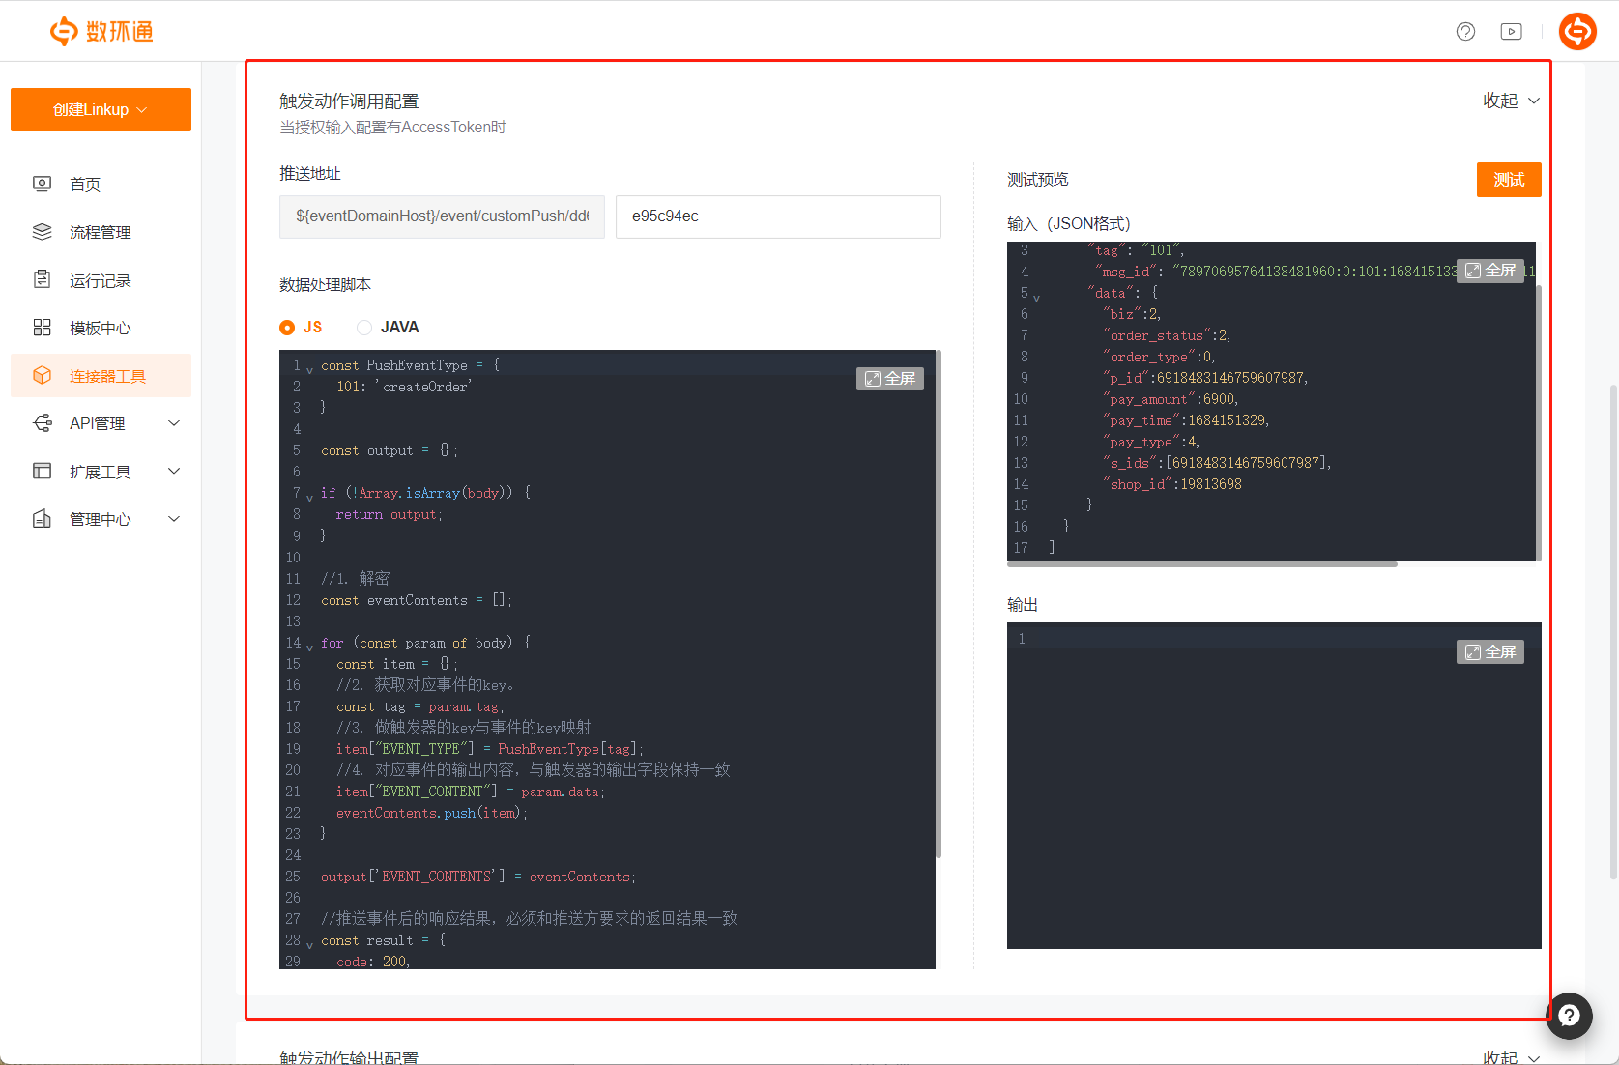1619x1065 pixels.
Task: Expand the 管理中心 submenu chevron
Action: [174, 519]
